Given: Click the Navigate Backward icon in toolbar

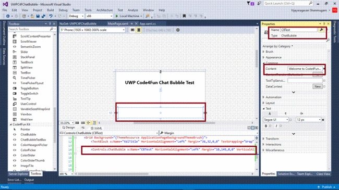Looking at the screenshot, I should pos(8,16).
